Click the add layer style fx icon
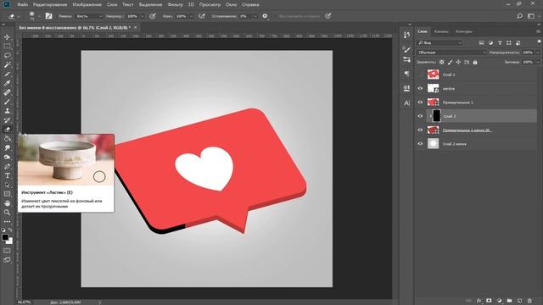 click(x=479, y=301)
